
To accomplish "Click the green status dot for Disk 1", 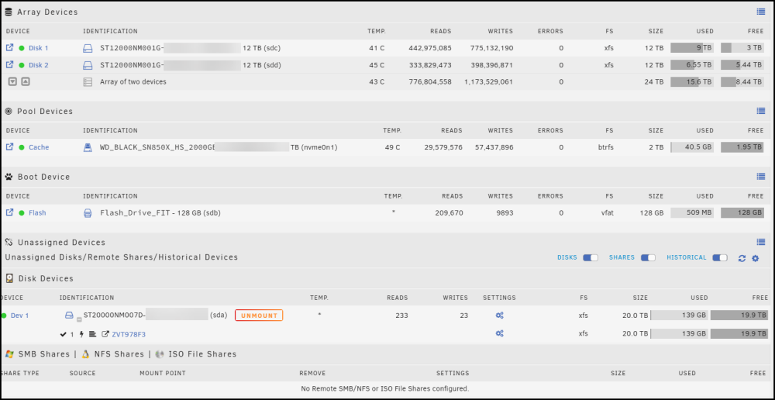I will tap(21, 49).
